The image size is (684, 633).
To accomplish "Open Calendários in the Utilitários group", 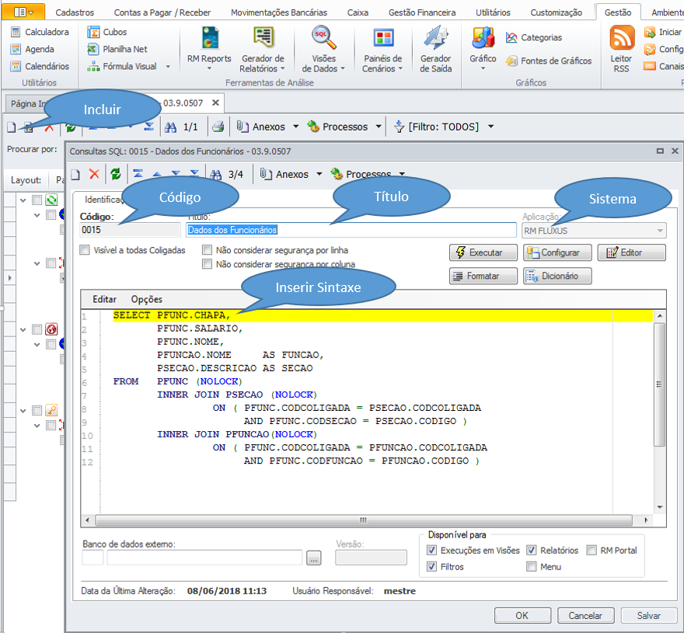I will (40, 66).
